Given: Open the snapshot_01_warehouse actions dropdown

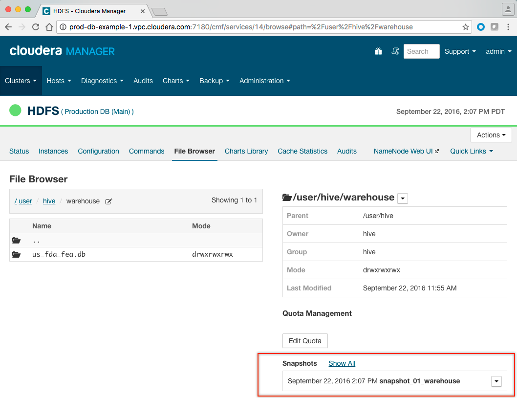Looking at the screenshot, I should (x=496, y=381).
